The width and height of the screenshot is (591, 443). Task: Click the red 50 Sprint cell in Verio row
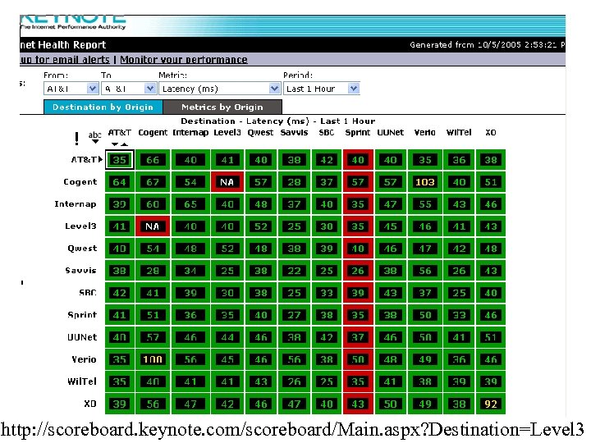point(358,359)
